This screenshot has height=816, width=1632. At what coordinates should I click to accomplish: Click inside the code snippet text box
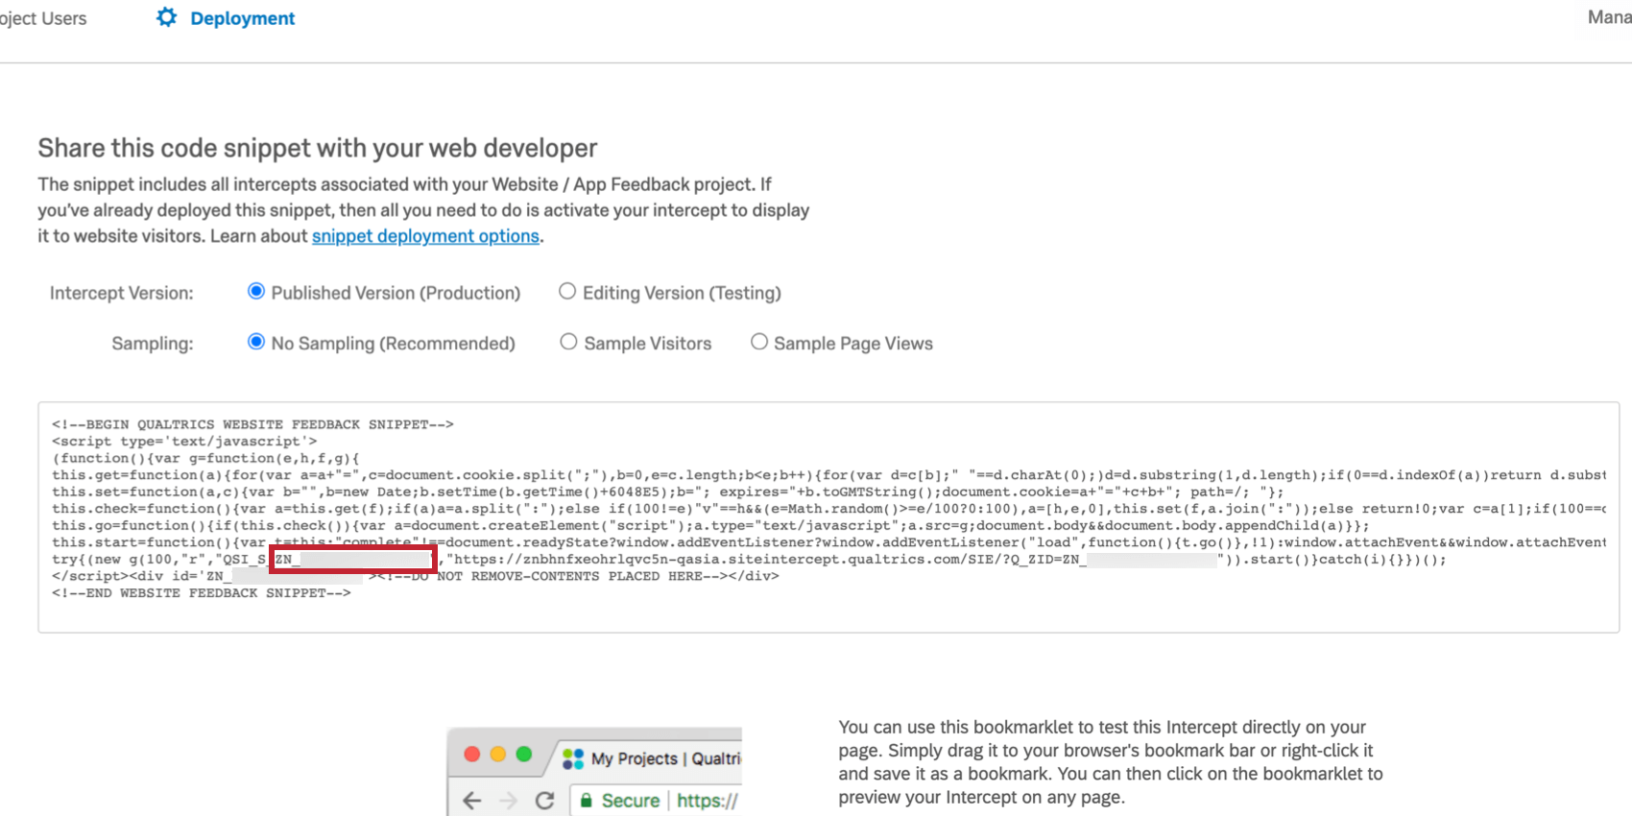828,517
